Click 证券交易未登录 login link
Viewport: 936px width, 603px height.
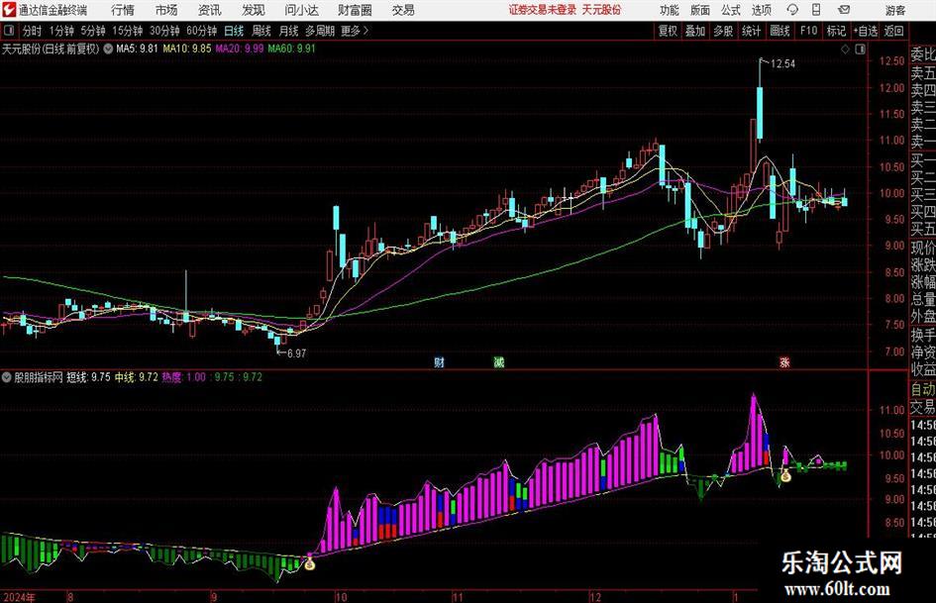[x=543, y=10]
